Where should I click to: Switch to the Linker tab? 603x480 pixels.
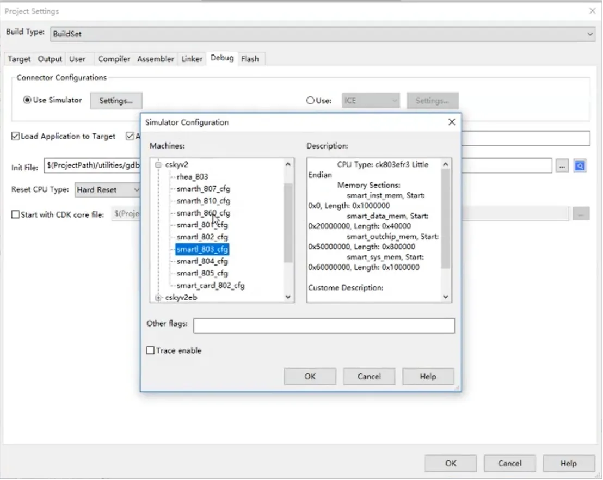tap(192, 59)
